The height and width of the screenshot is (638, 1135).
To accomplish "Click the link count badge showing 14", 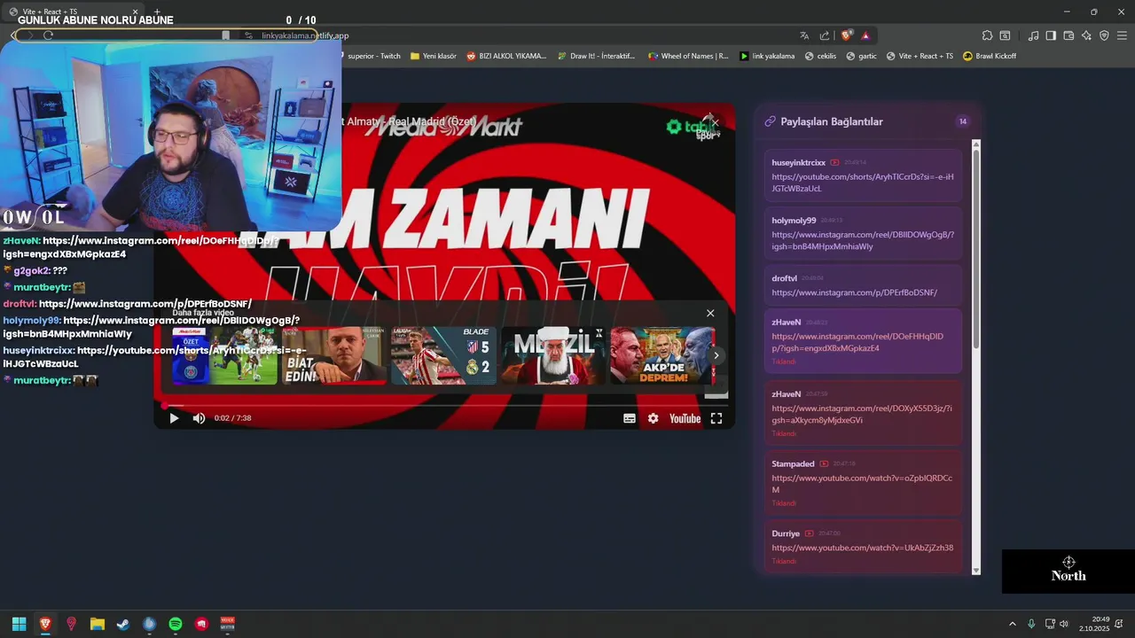I will tap(962, 121).
